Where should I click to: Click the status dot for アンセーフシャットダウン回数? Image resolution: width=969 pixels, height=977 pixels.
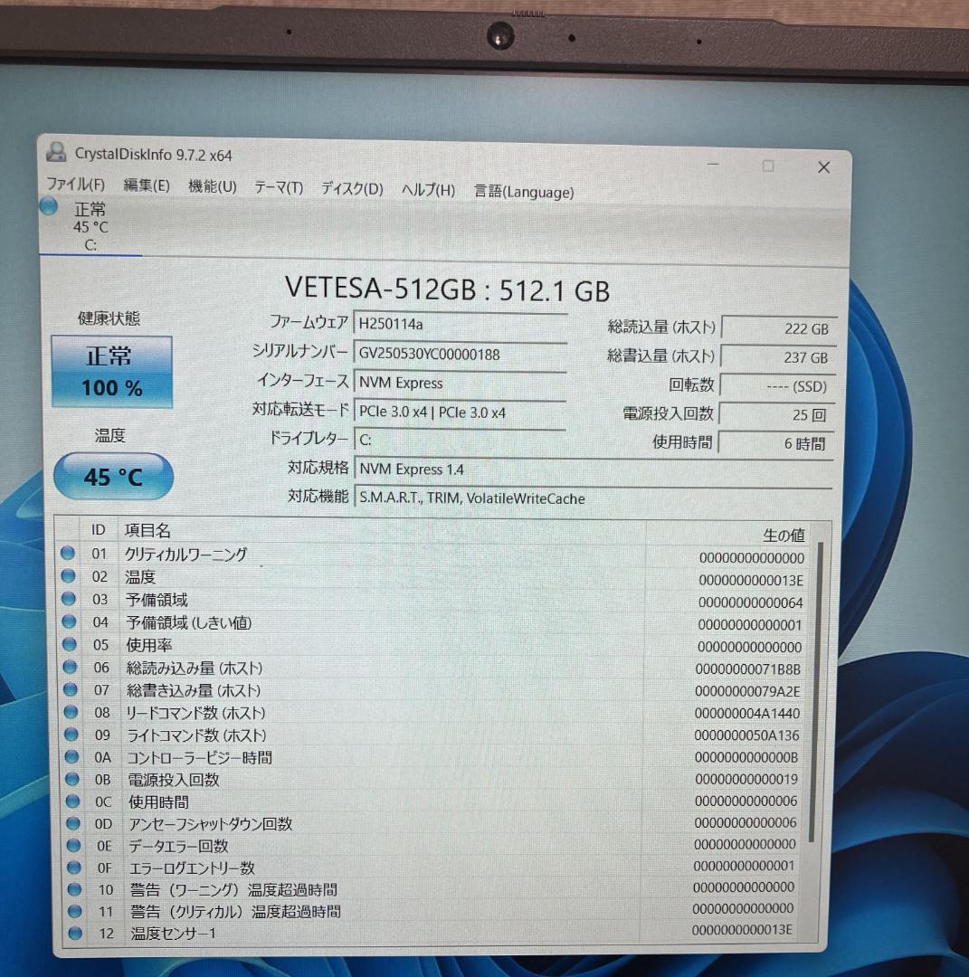coord(71,822)
